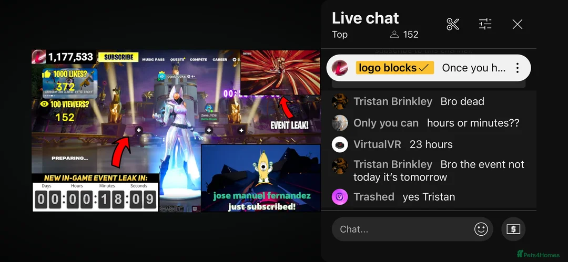
Task: Open three-dot menu on pinned logo blocks message
Action: pyautogui.click(x=518, y=68)
